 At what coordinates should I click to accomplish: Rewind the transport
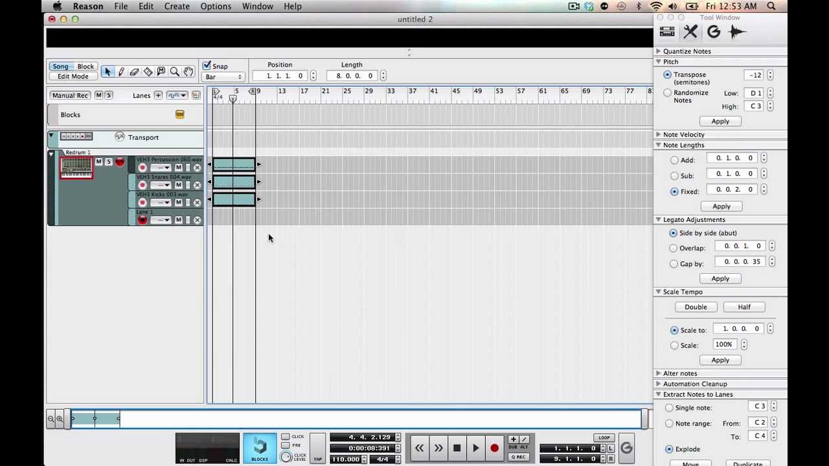[420, 448]
